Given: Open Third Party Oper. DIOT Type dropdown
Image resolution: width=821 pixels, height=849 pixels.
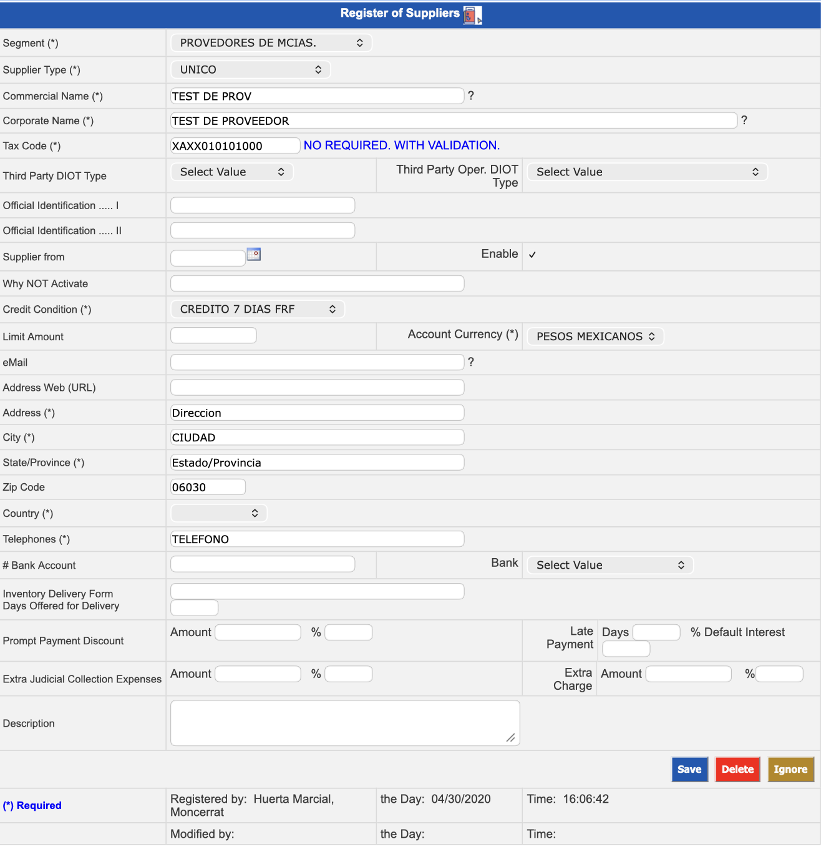Looking at the screenshot, I should tap(647, 172).
